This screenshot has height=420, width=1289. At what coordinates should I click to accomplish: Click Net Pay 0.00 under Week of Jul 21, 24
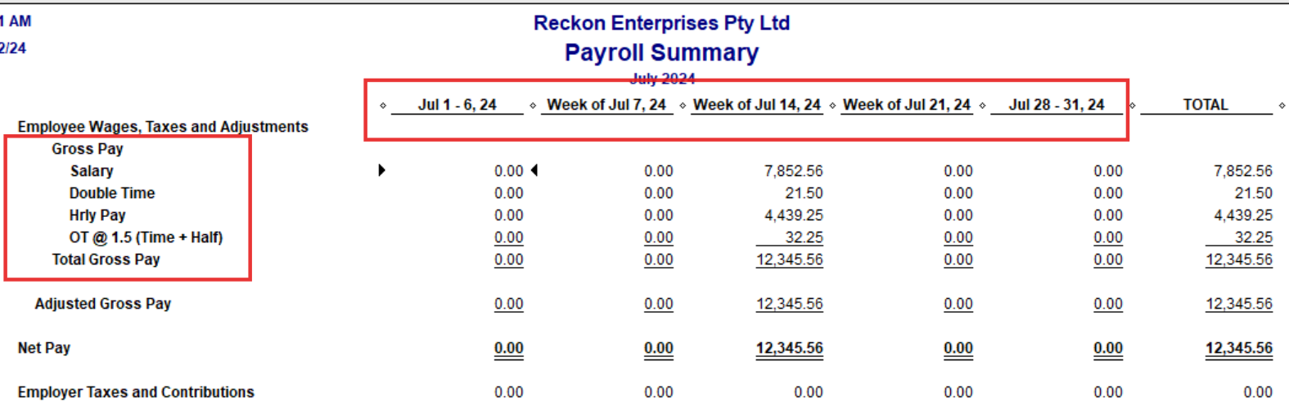pos(958,348)
